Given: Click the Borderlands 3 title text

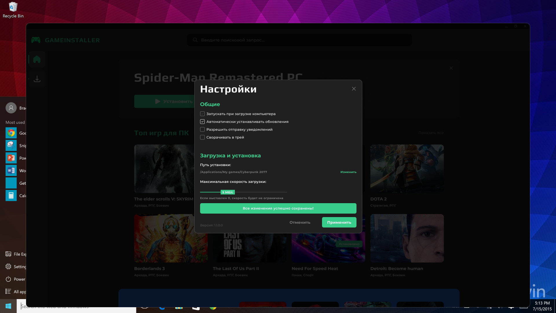Looking at the screenshot, I should [149, 269].
